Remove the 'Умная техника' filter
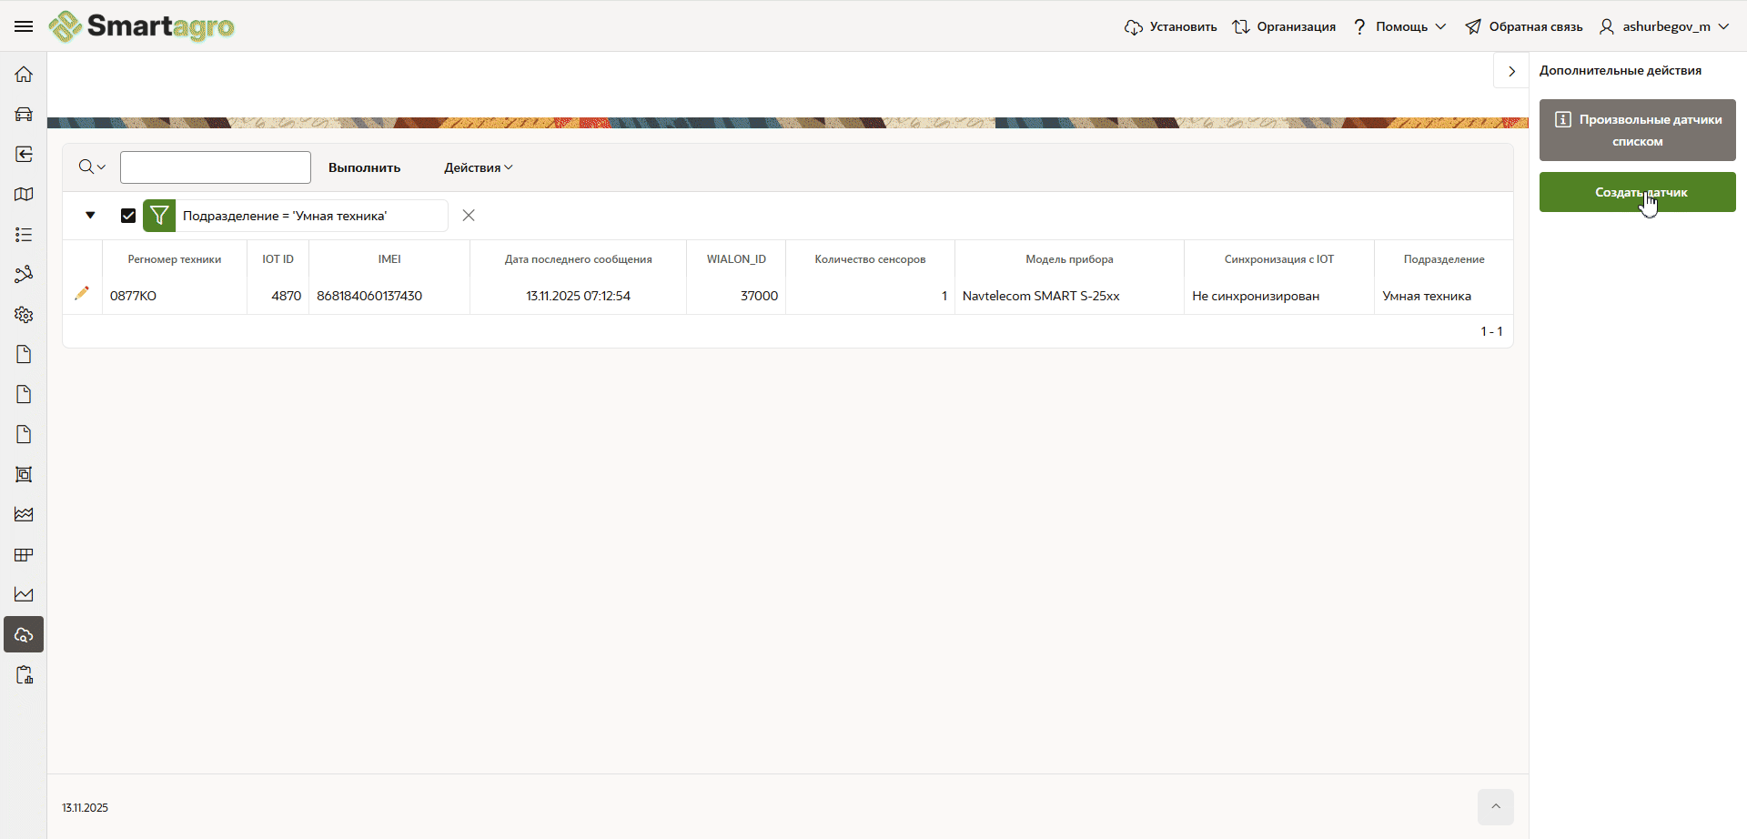Image resolution: width=1747 pixels, height=839 pixels. [469, 216]
